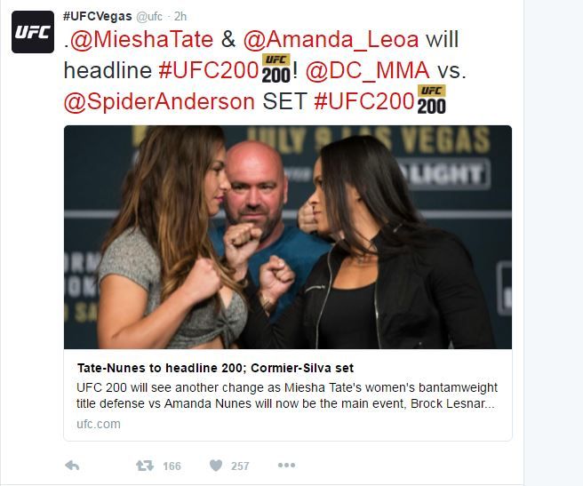Click the second #UFC200 hashtag
The width and height of the screenshot is (583, 486).
click(x=364, y=101)
